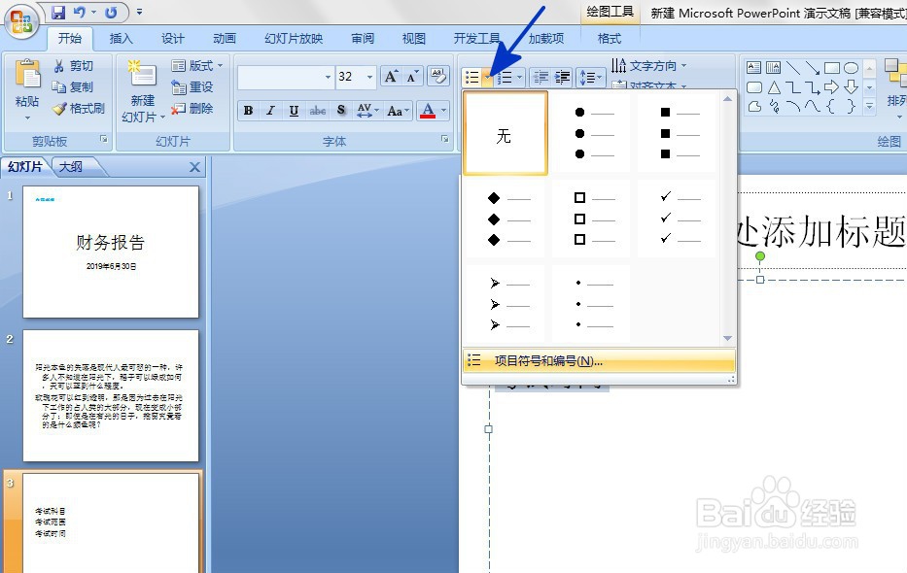Choose the filled round bullet style
Image resolution: width=907 pixels, height=573 pixels.
tap(591, 133)
